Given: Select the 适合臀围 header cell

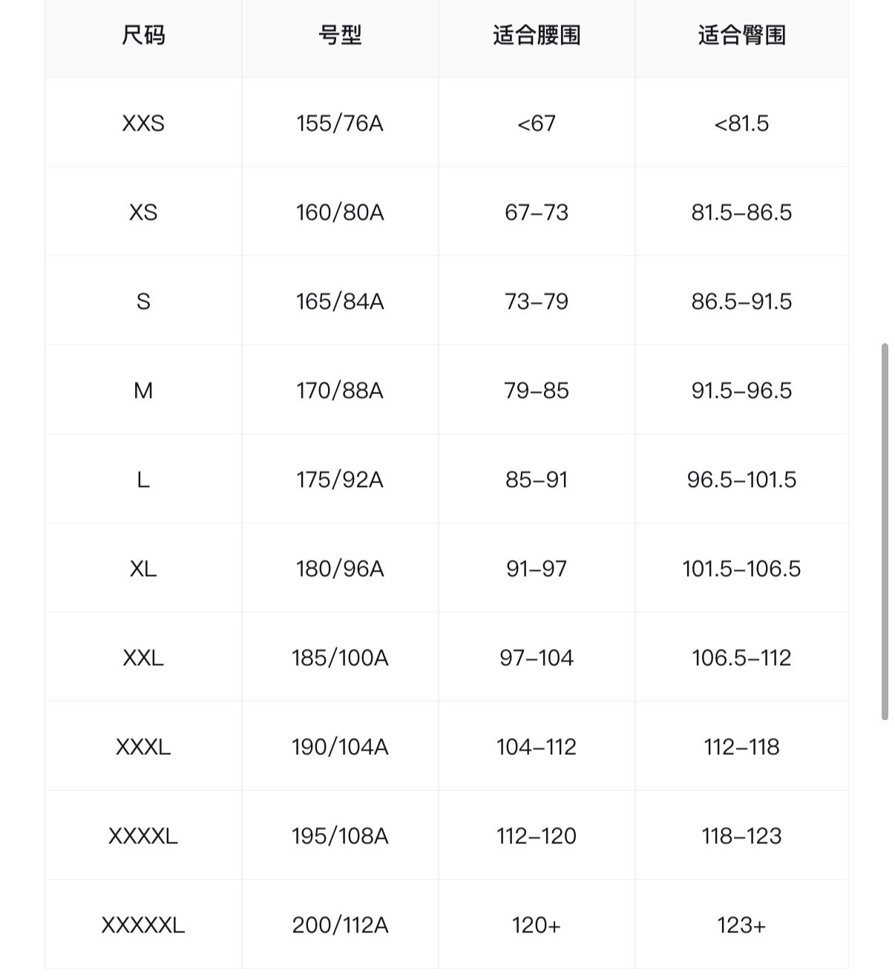Looking at the screenshot, I should pos(741,35).
